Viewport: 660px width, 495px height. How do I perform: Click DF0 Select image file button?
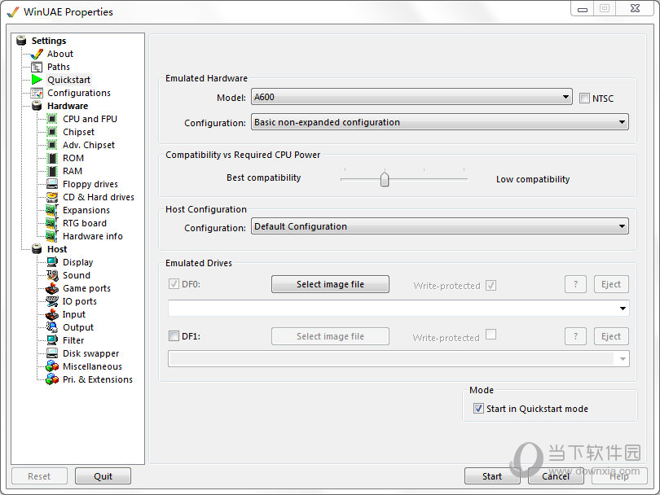coord(331,284)
